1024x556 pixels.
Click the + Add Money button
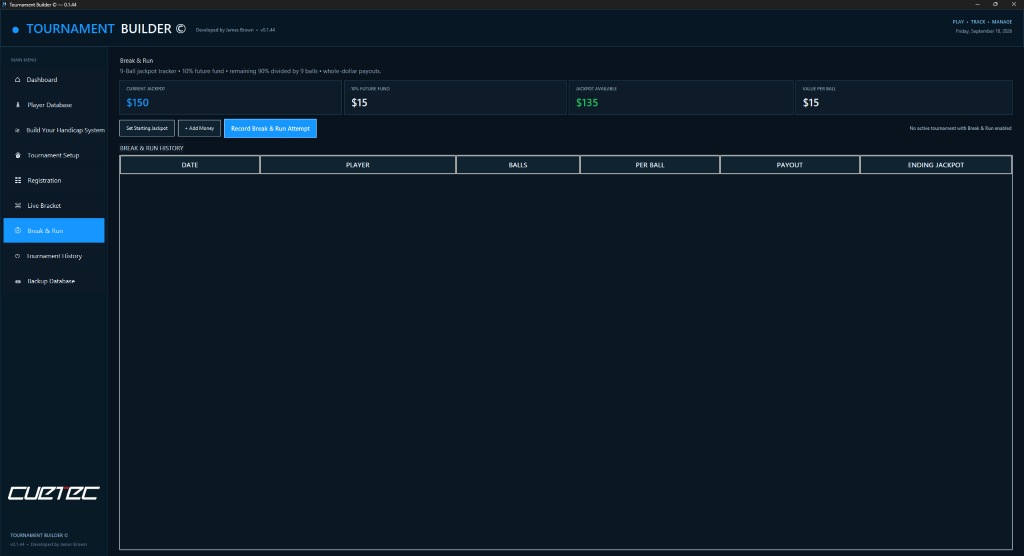[x=199, y=128]
